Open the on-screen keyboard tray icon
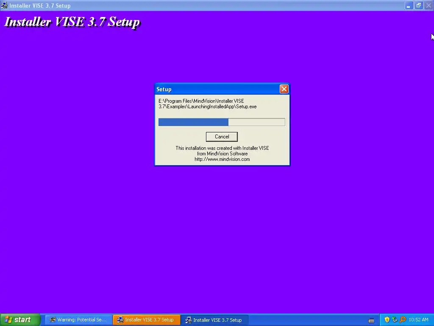 pos(371,320)
